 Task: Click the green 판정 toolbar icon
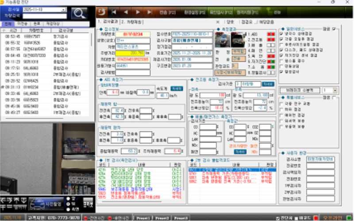coord(277,12)
